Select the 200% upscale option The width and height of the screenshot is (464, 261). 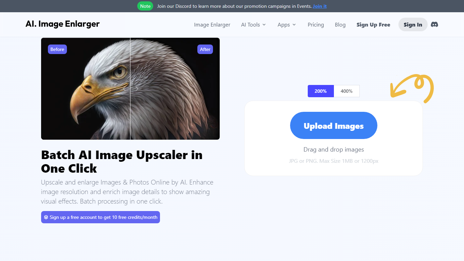click(x=321, y=91)
